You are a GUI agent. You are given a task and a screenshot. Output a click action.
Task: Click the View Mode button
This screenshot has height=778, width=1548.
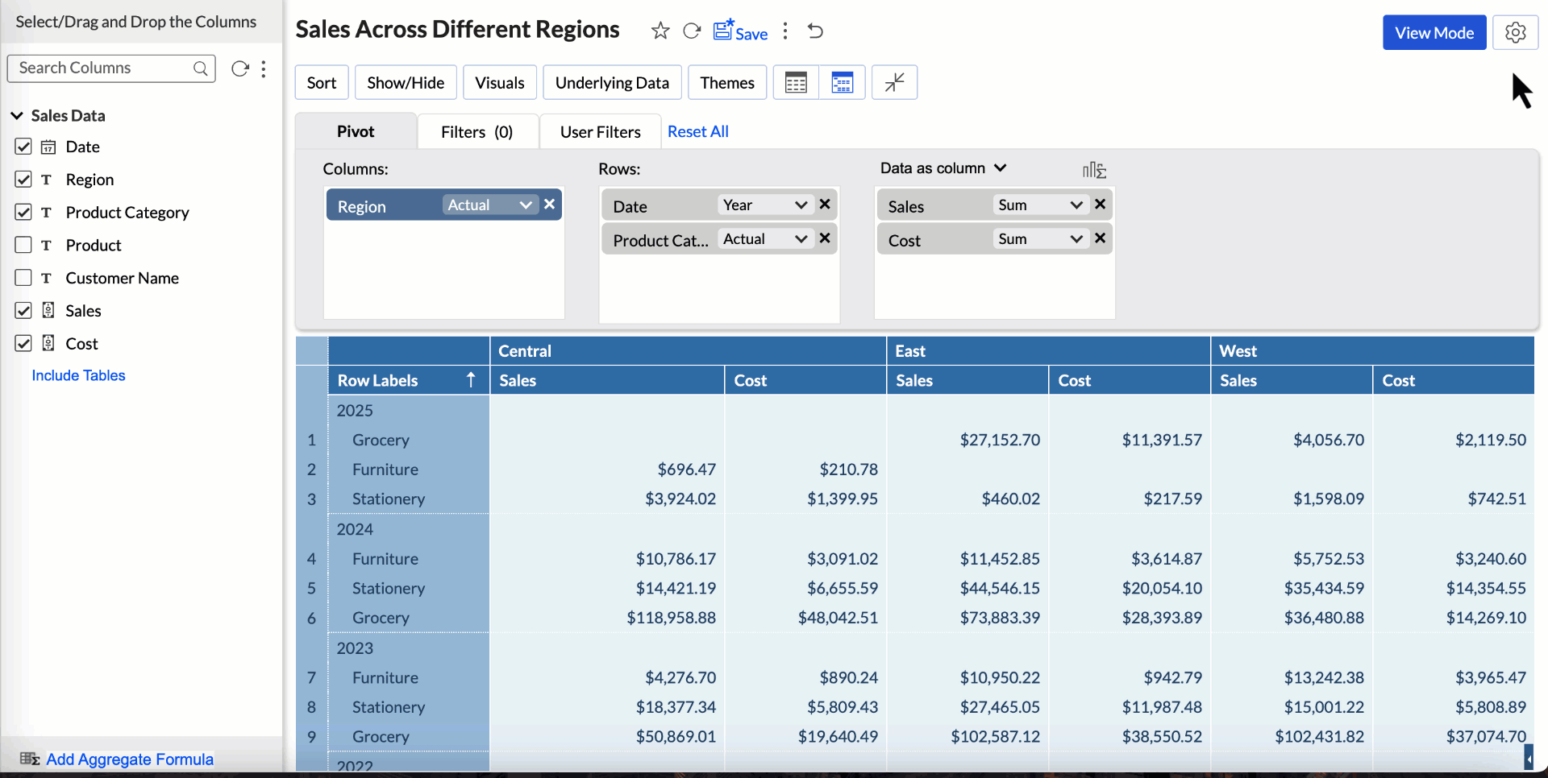pos(1434,33)
